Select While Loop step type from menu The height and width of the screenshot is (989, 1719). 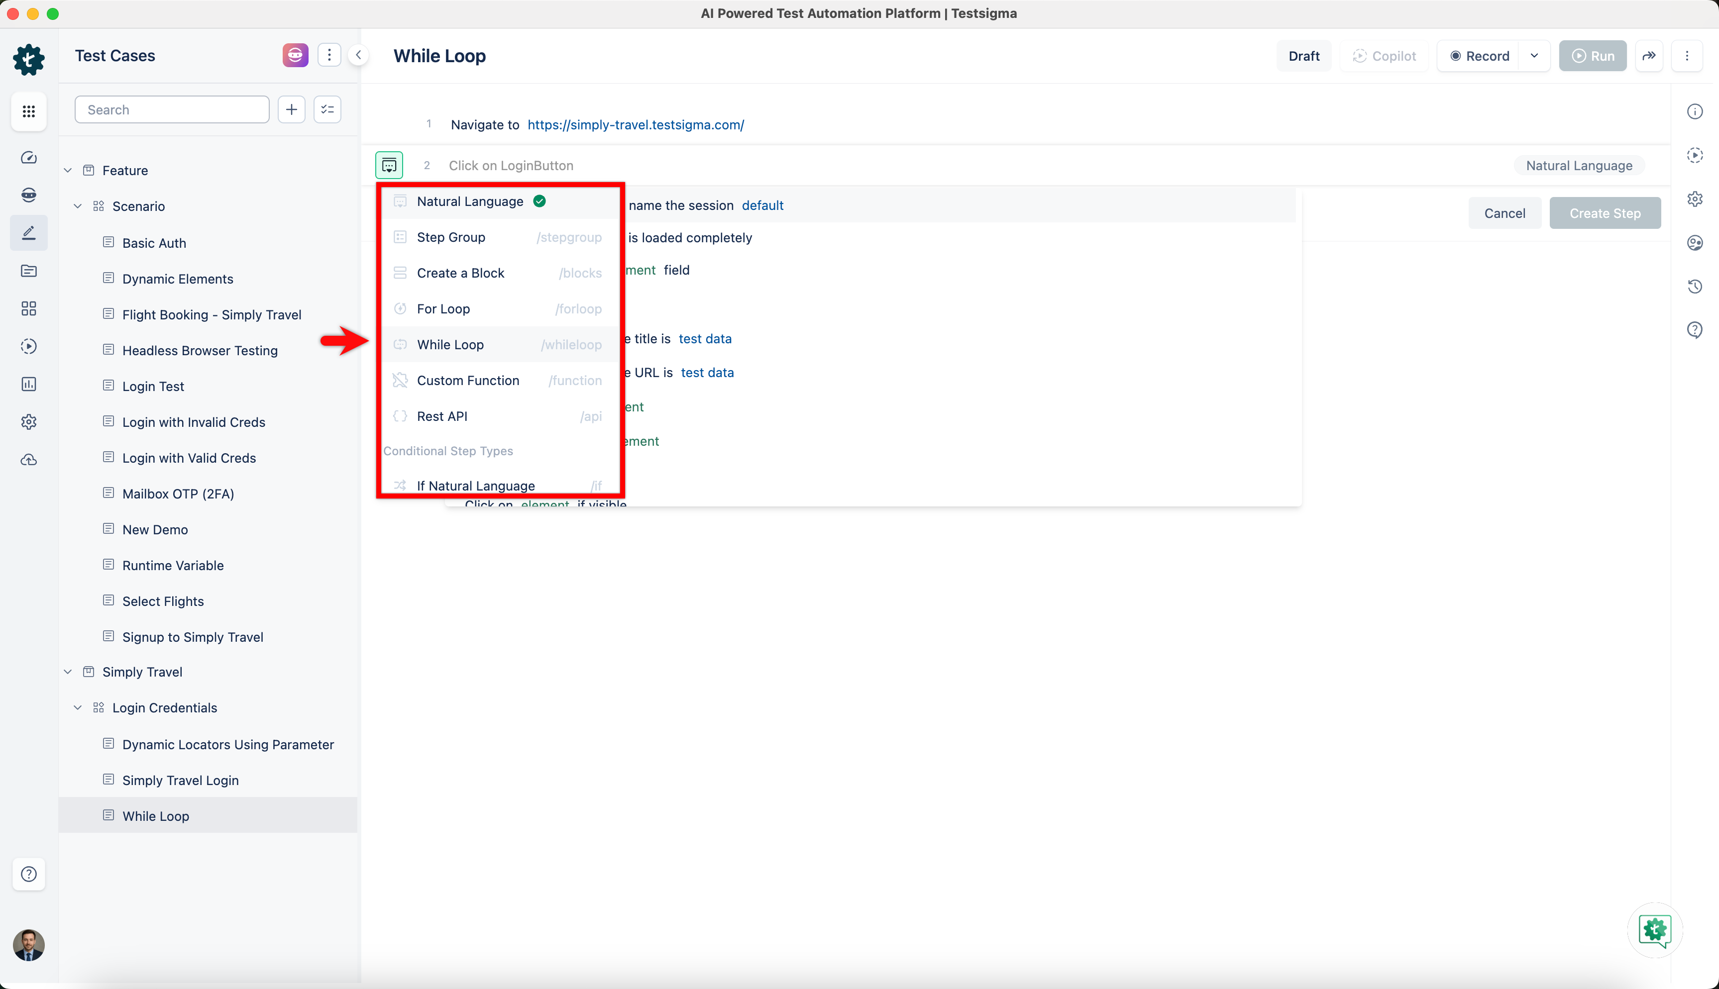450,344
